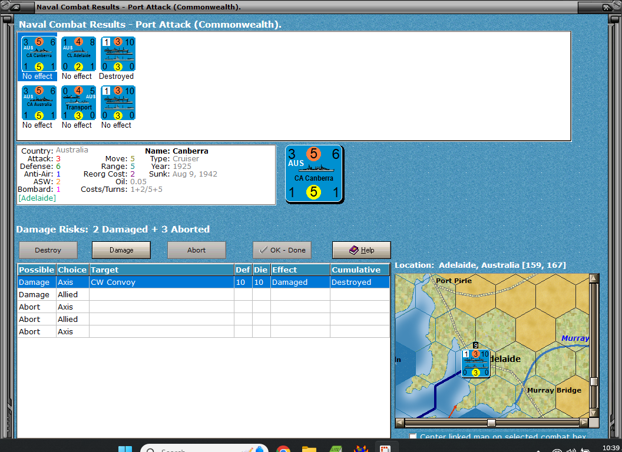Image resolution: width=622 pixels, height=452 pixels.
Task: Select the Transport unit counter
Action: click(78, 102)
